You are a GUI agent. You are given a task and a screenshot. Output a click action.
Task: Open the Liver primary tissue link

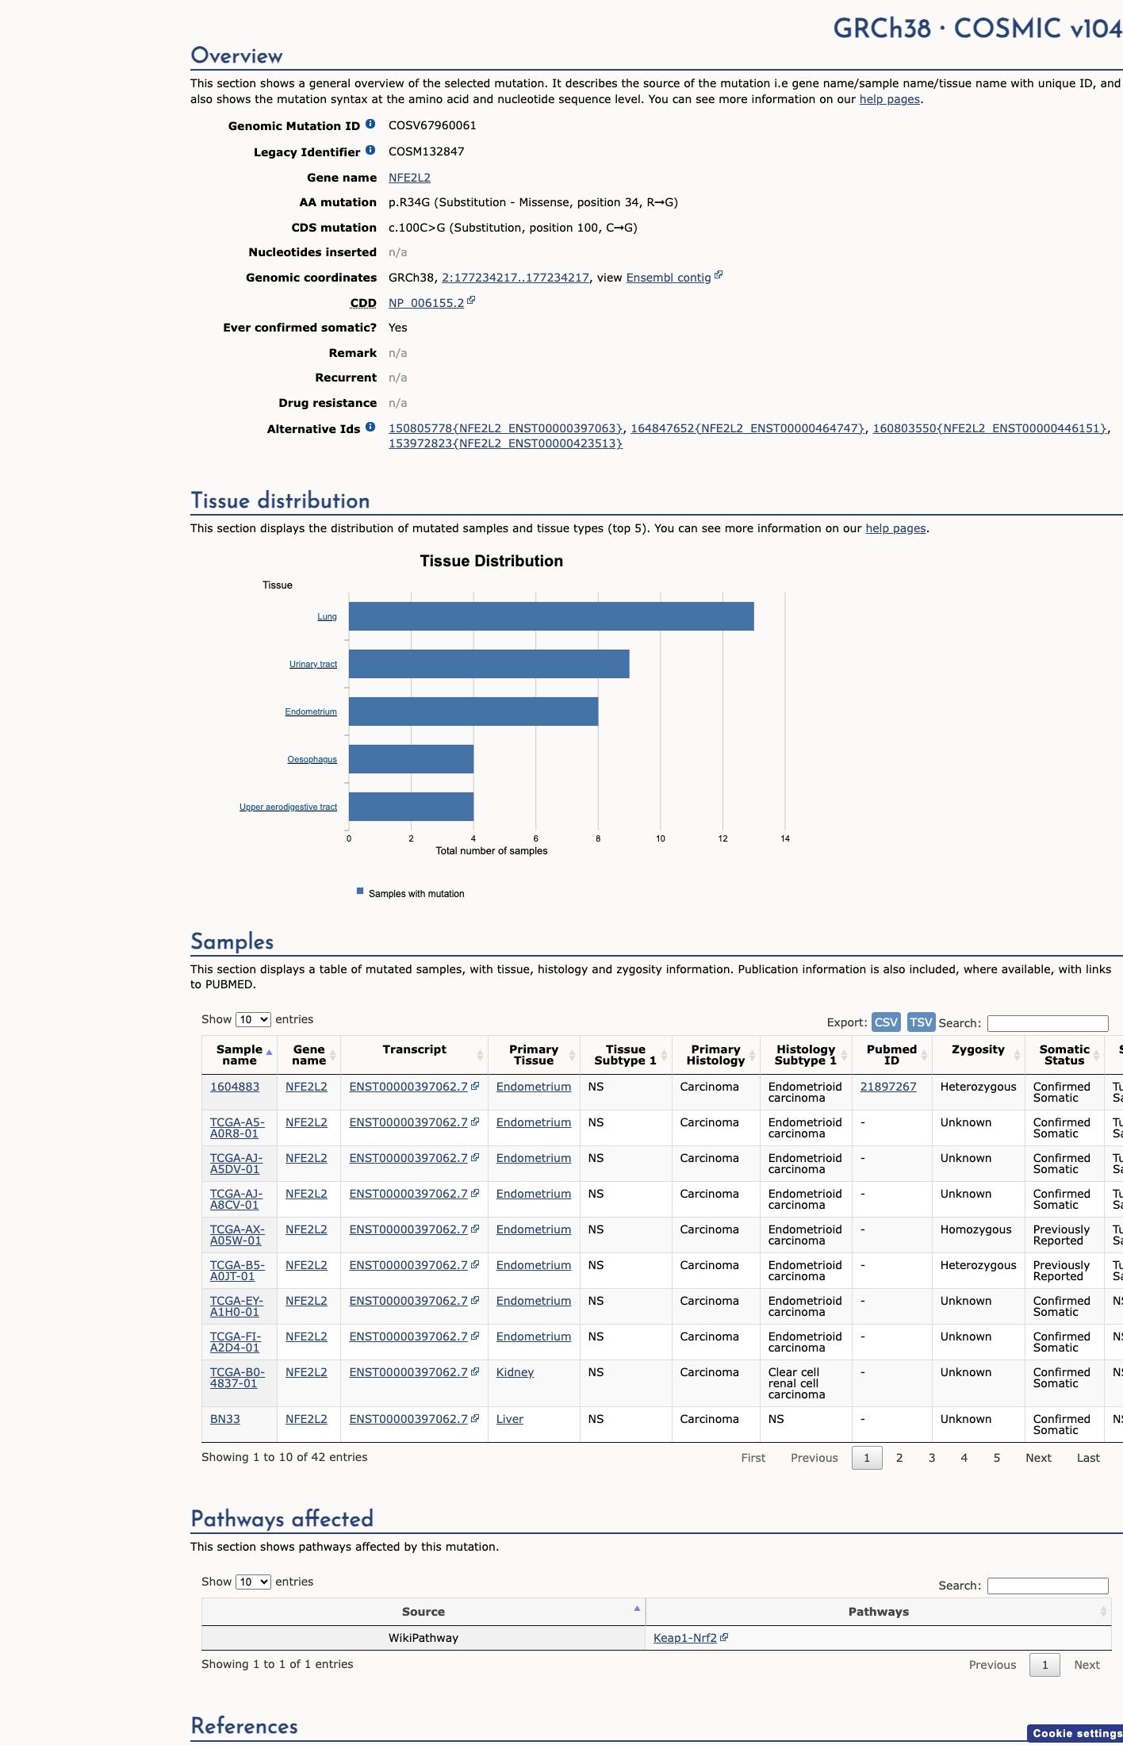(510, 1419)
